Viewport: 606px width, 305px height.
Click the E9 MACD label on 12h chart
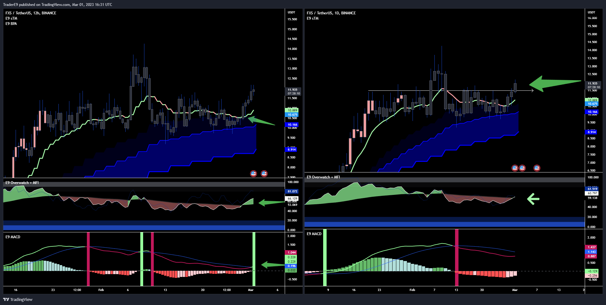point(13,237)
